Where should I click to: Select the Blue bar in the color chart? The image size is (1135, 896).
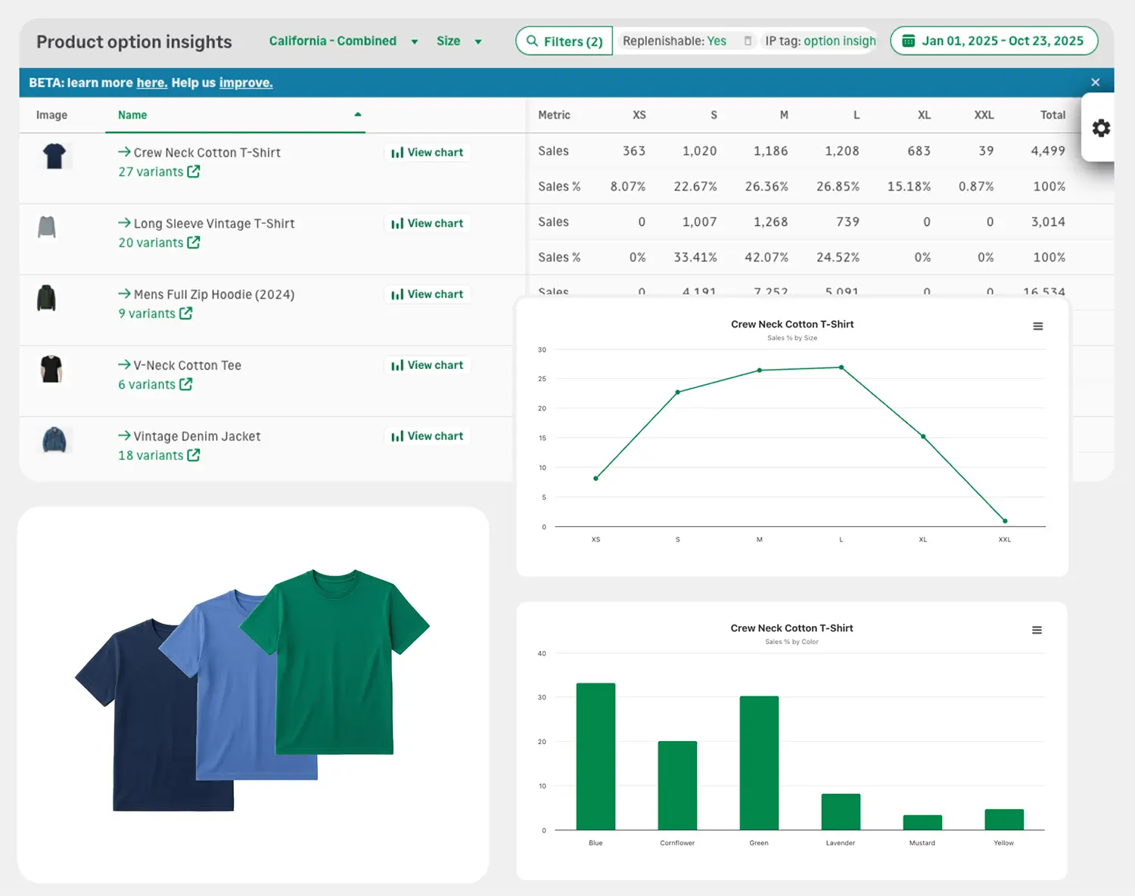click(595, 756)
